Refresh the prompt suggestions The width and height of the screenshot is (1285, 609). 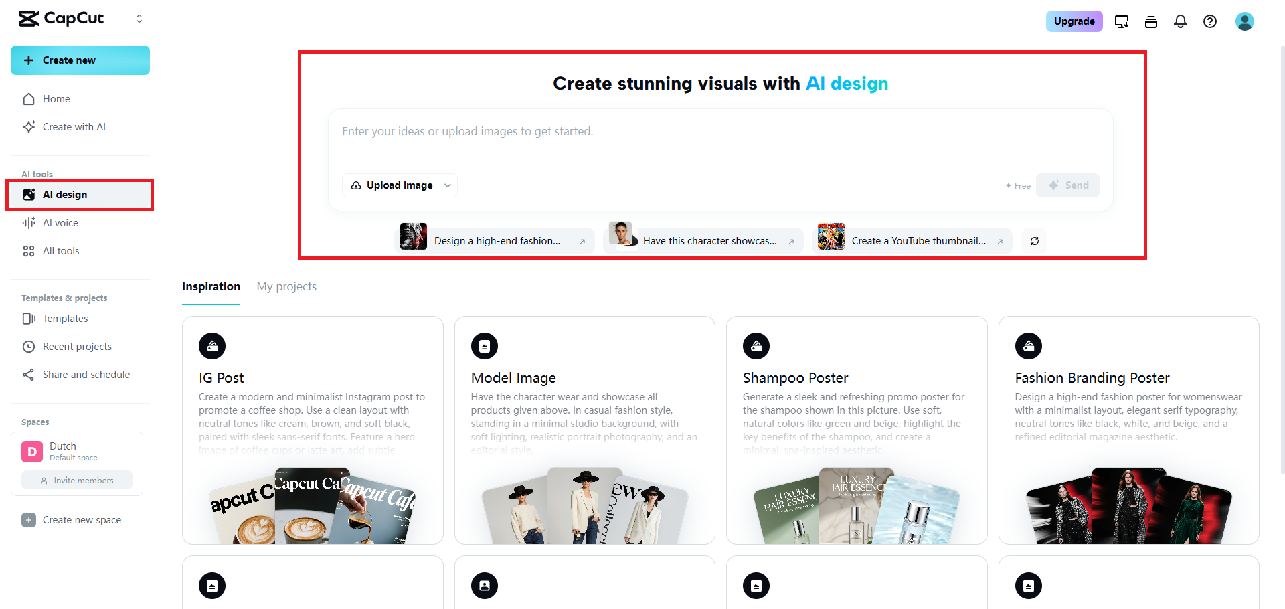(x=1035, y=240)
